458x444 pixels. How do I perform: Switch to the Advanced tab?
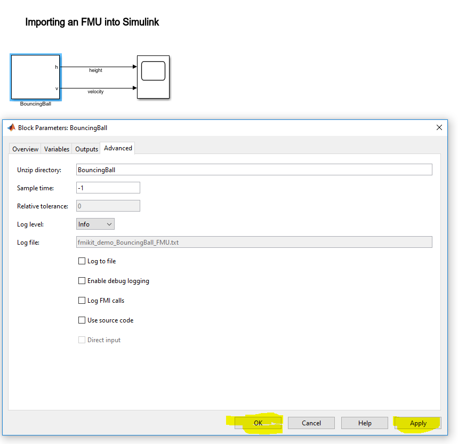tap(117, 148)
